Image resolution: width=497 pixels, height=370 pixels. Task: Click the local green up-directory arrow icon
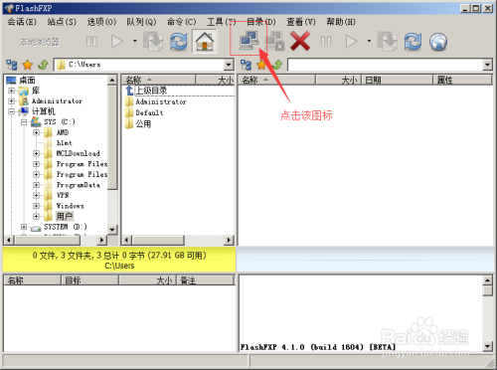pyautogui.click(x=43, y=65)
